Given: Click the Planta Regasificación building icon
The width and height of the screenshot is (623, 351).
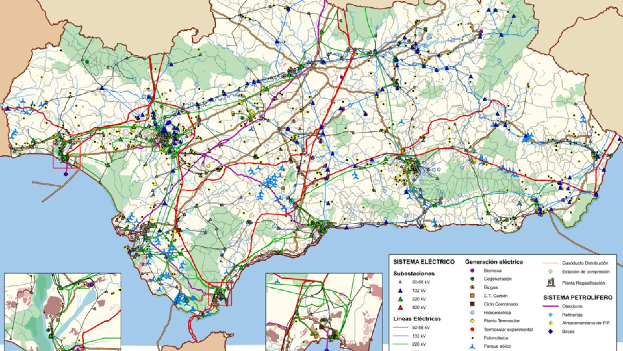Looking at the screenshot, I should point(550,282).
